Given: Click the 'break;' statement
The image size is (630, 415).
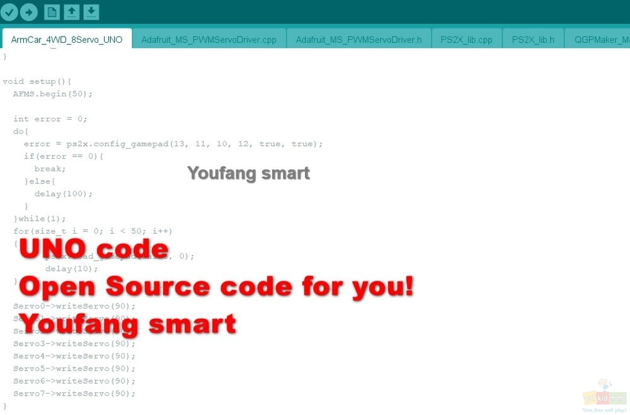Looking at the screenshot, I should click(50, 169).
